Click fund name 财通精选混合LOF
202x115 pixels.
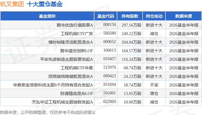click(77, 93)
